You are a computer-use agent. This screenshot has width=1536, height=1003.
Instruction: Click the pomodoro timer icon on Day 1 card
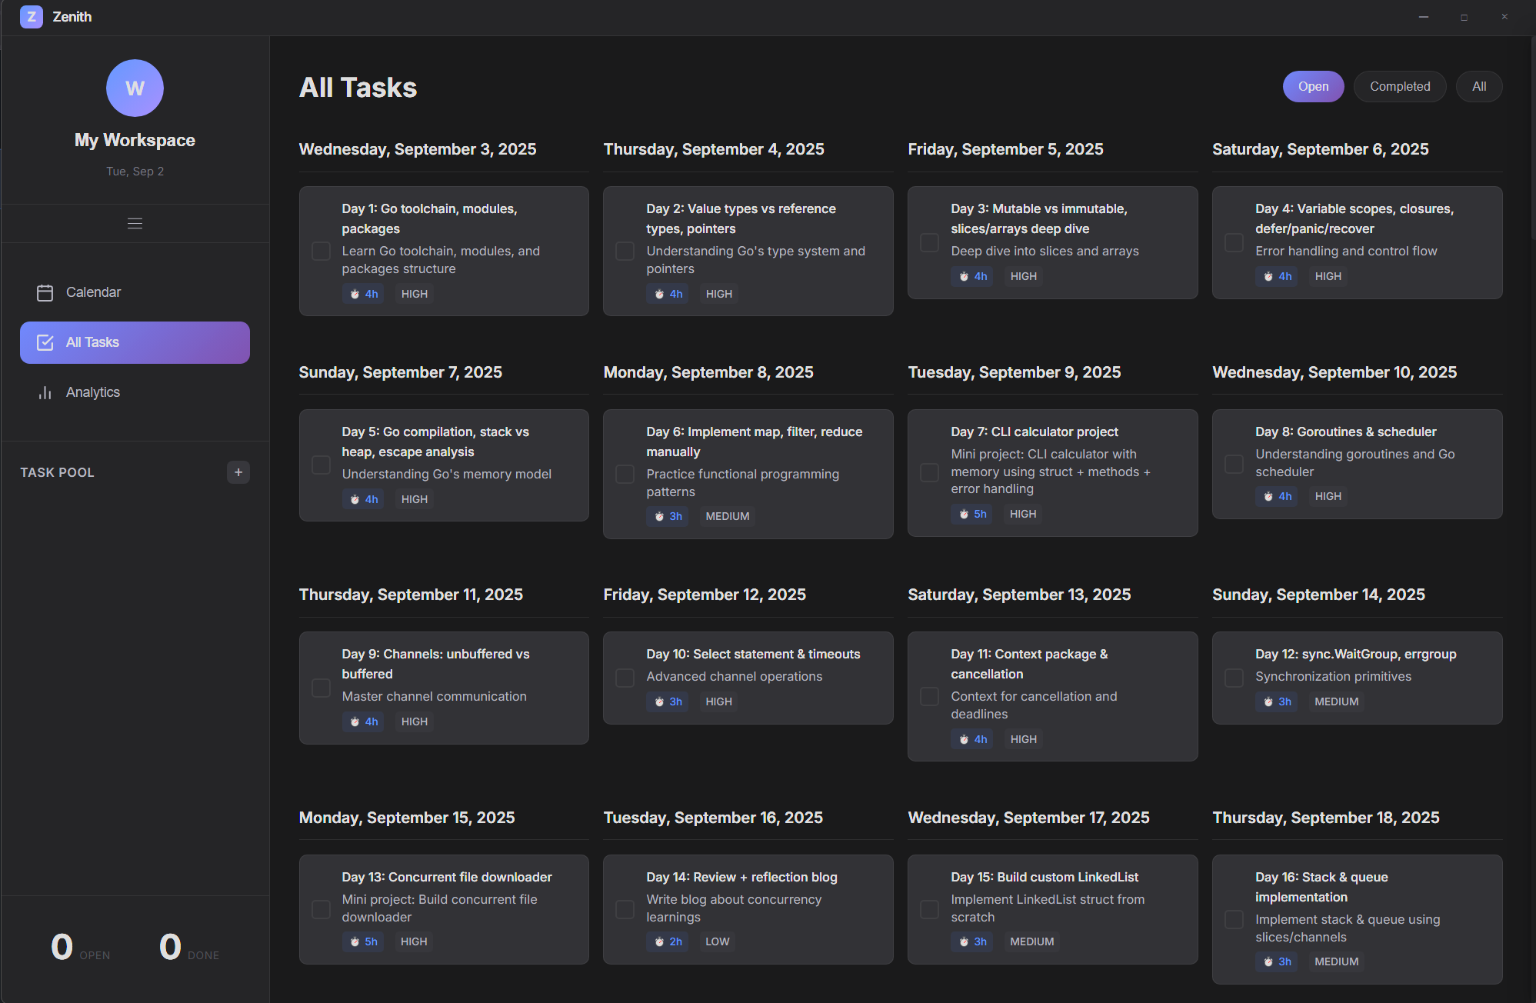click(354, 294)
